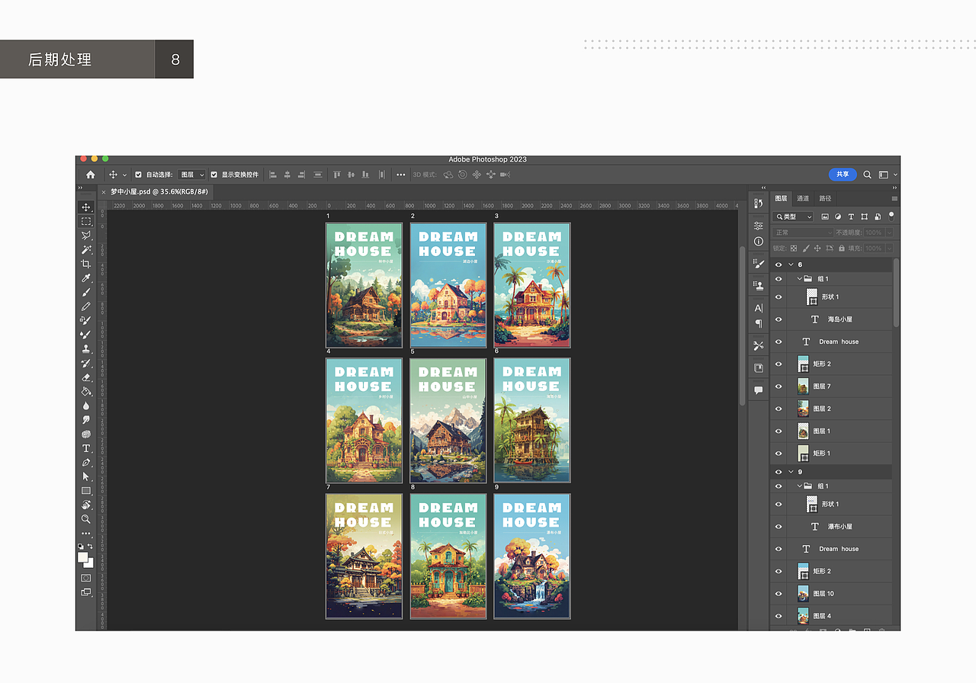The image size is (976, 683).
Task: Select the Polygonal Lasso tool
Action: 86,236
